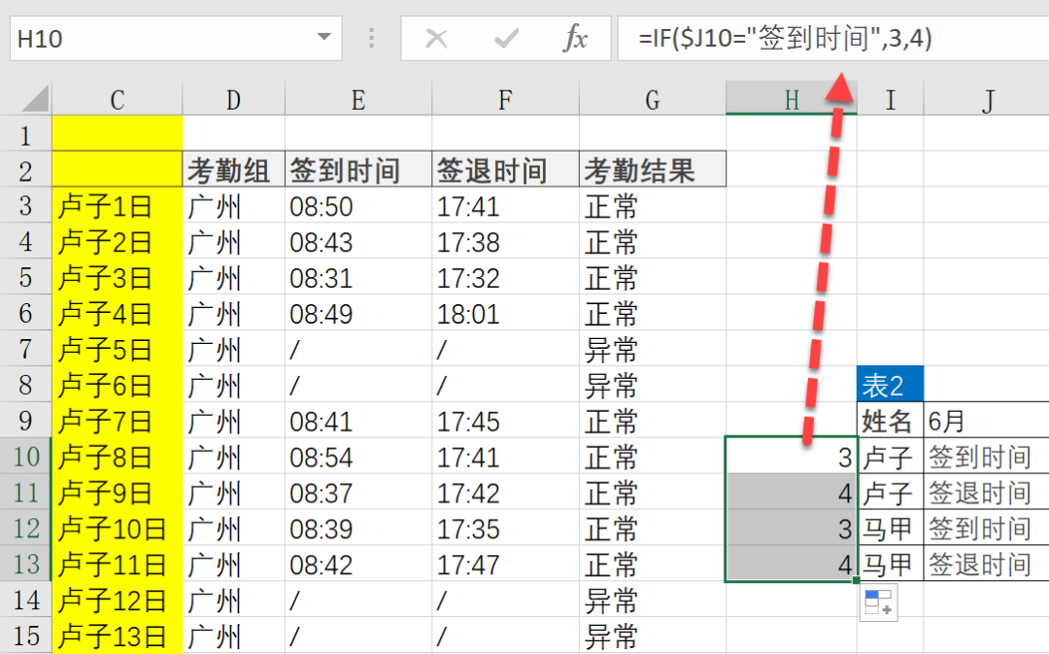Image resolution: width=1049 pixels, height=654 pixels.
Task: Open the Name Box dropdown arrow
Action: pos(325,38)
